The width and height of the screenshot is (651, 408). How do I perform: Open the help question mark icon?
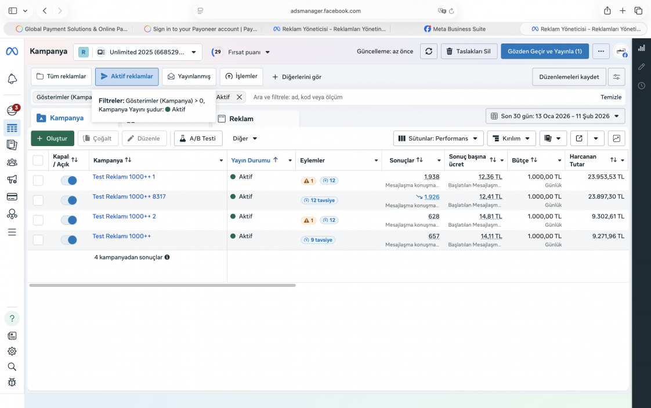pos(12,318)
